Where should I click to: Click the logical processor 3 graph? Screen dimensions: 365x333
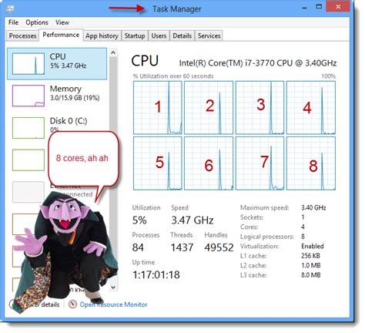coord(260,108)
